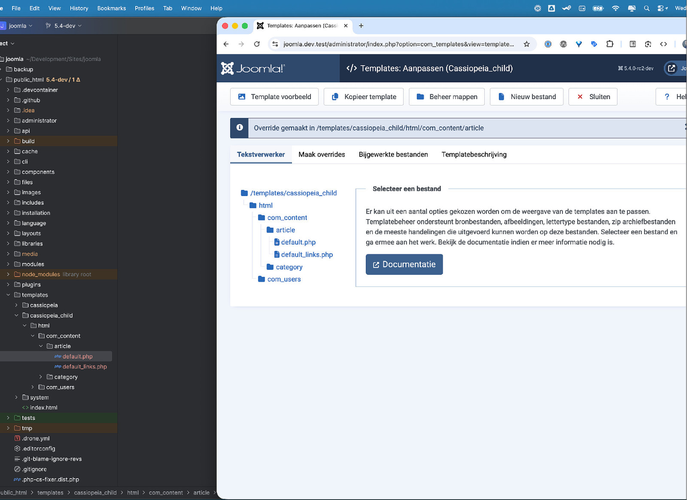Open the 5.4-dev branch dropdown
This screenshot has height=500, width=687.
64,26
